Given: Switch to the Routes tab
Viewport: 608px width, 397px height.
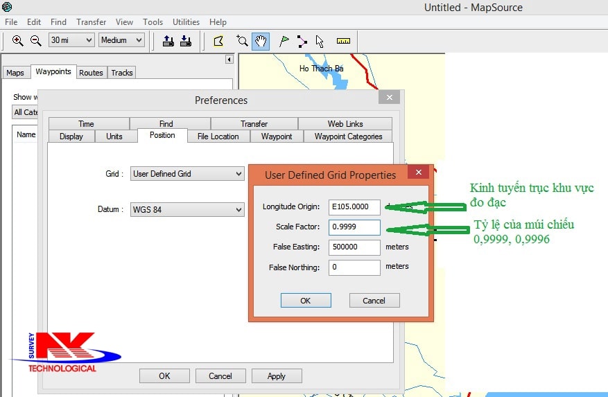Looking at the screenshot, I should pyautogui.click(x=91, y=73).
